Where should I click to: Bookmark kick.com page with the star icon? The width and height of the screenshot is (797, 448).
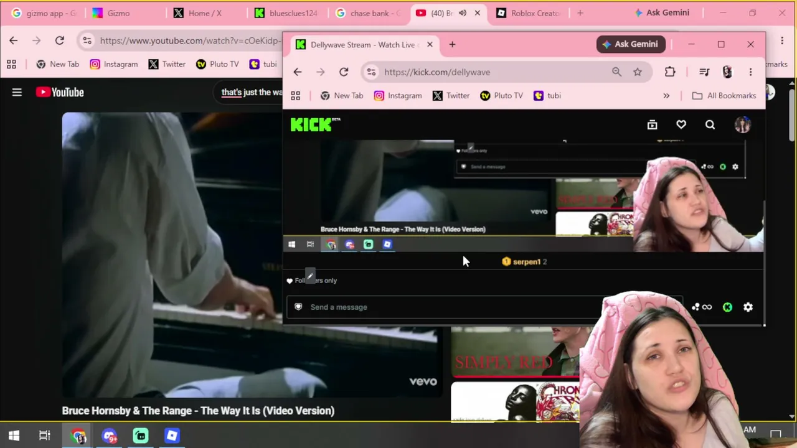(x=638, y=72)
